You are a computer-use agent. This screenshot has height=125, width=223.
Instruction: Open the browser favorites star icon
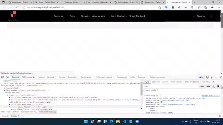point(199,7)
